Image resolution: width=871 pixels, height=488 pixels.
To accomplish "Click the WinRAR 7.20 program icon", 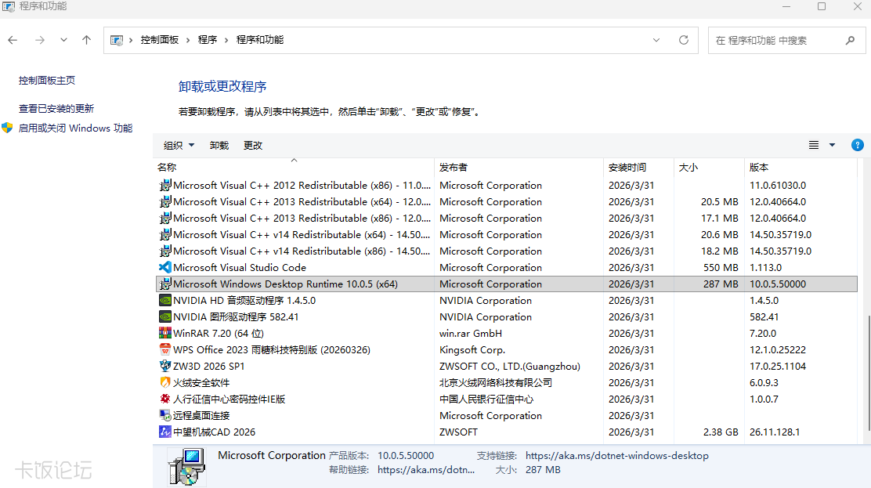I will pyautogui.click(x=165, y=333).
